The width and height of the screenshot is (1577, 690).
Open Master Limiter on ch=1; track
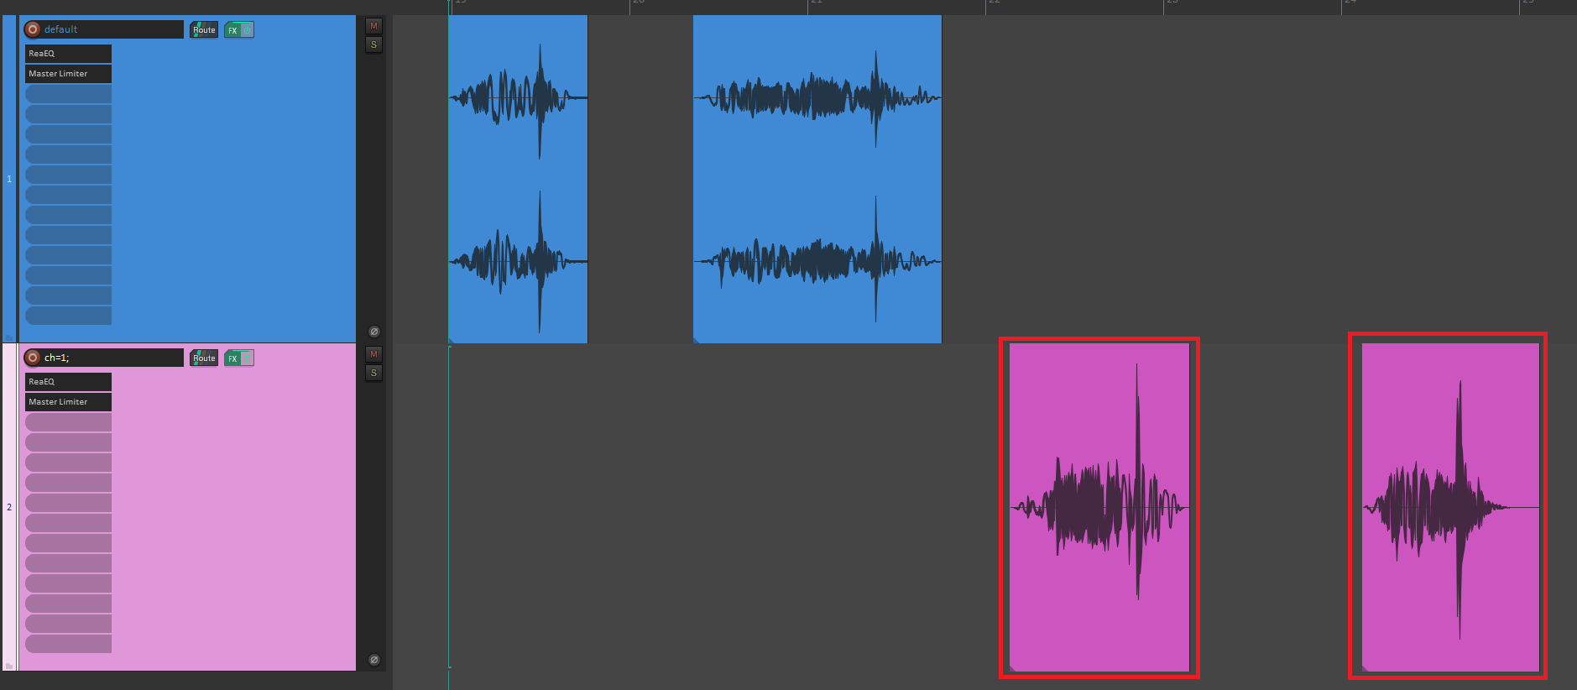pyautogui.click(x=68, y=402)
